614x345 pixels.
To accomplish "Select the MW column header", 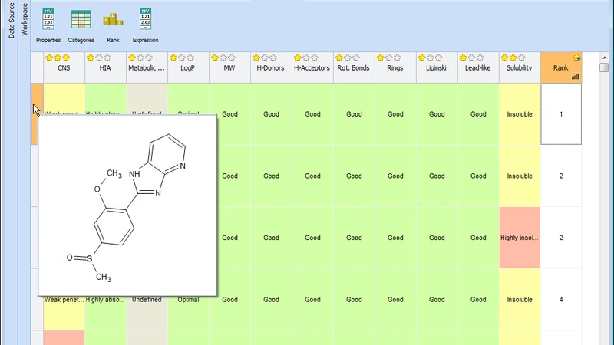I will [229, 67].
